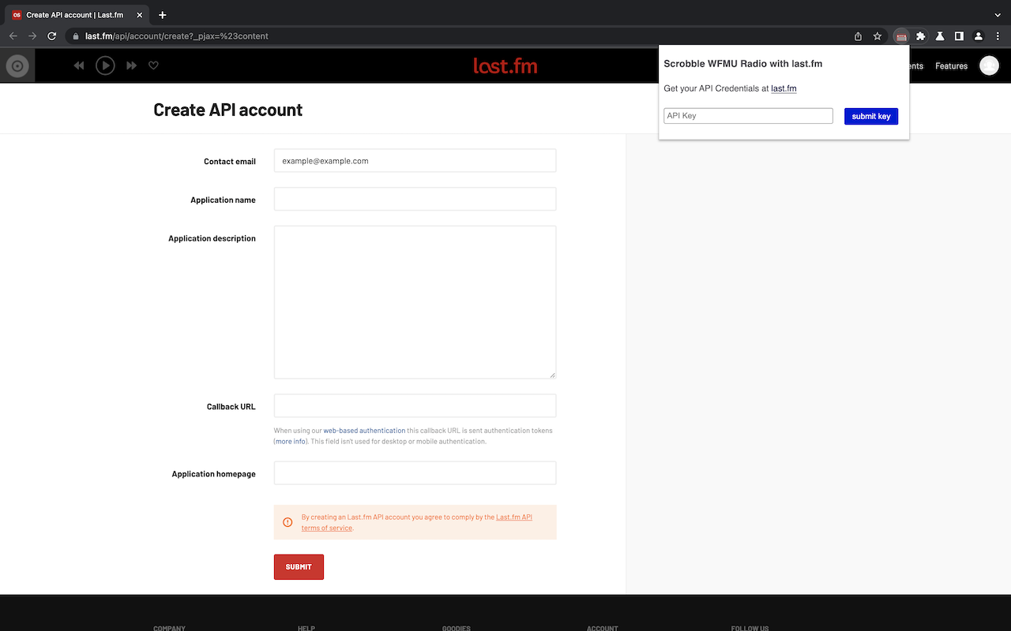Click the Application homepage label
This screenshot has height=631, width=1011.
214,474
